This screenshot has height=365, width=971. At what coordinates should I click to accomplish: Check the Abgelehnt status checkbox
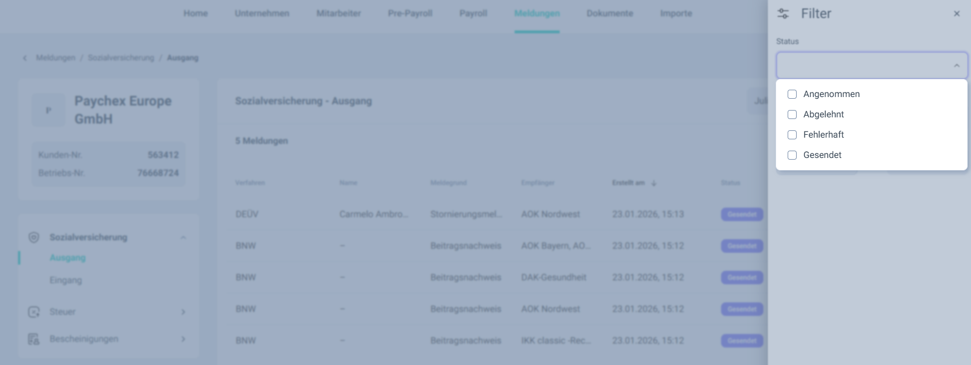tap(792, 115)
